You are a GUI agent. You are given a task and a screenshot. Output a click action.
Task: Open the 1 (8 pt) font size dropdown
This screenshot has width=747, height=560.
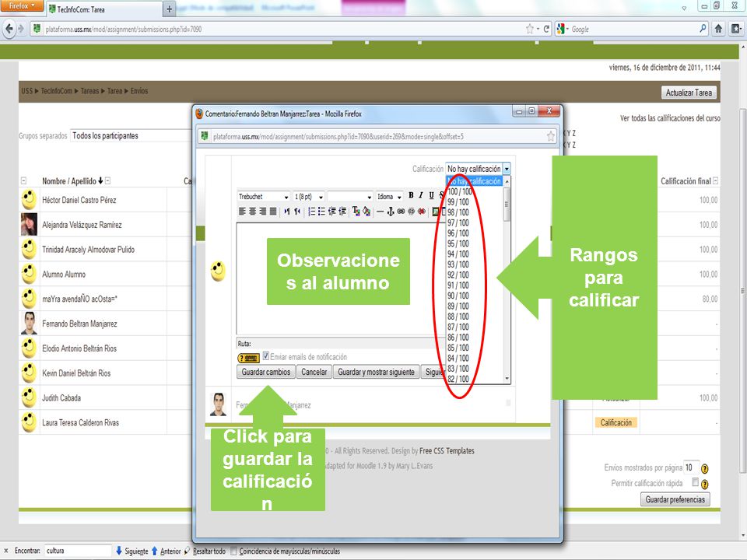(x=309, y=196)
